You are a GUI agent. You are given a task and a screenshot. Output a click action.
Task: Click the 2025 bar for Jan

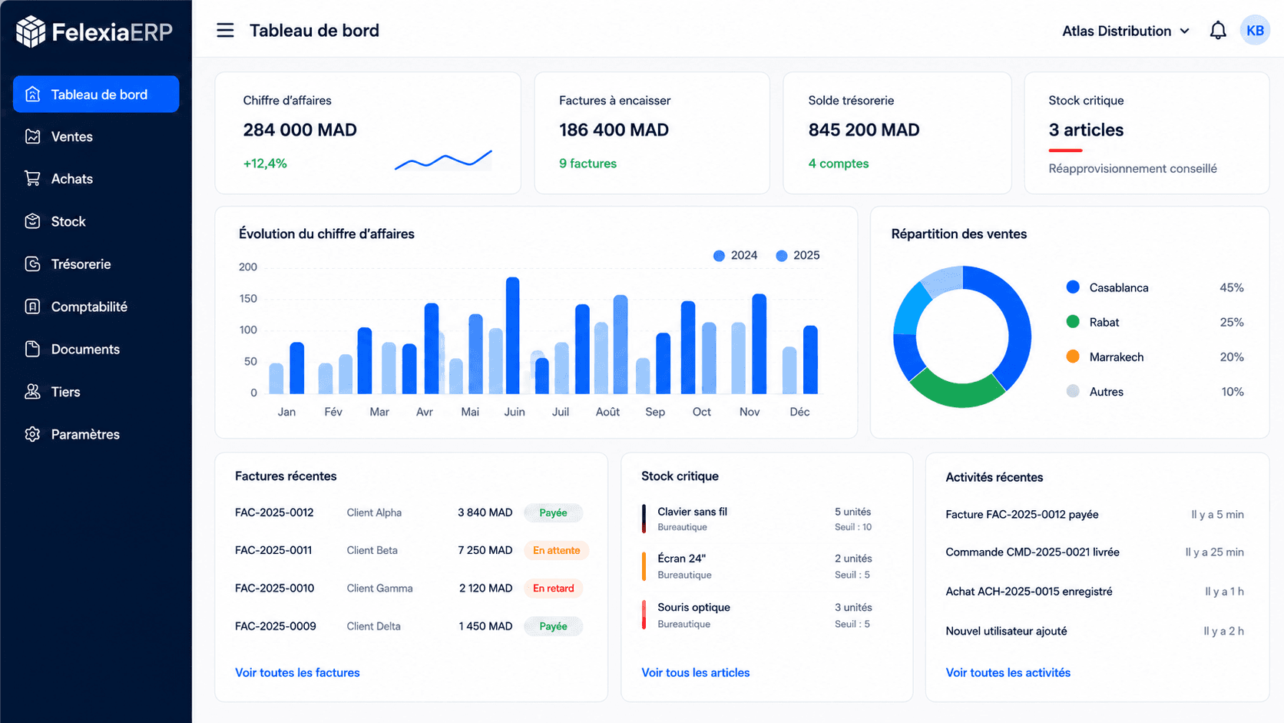[x=297, y=368]
